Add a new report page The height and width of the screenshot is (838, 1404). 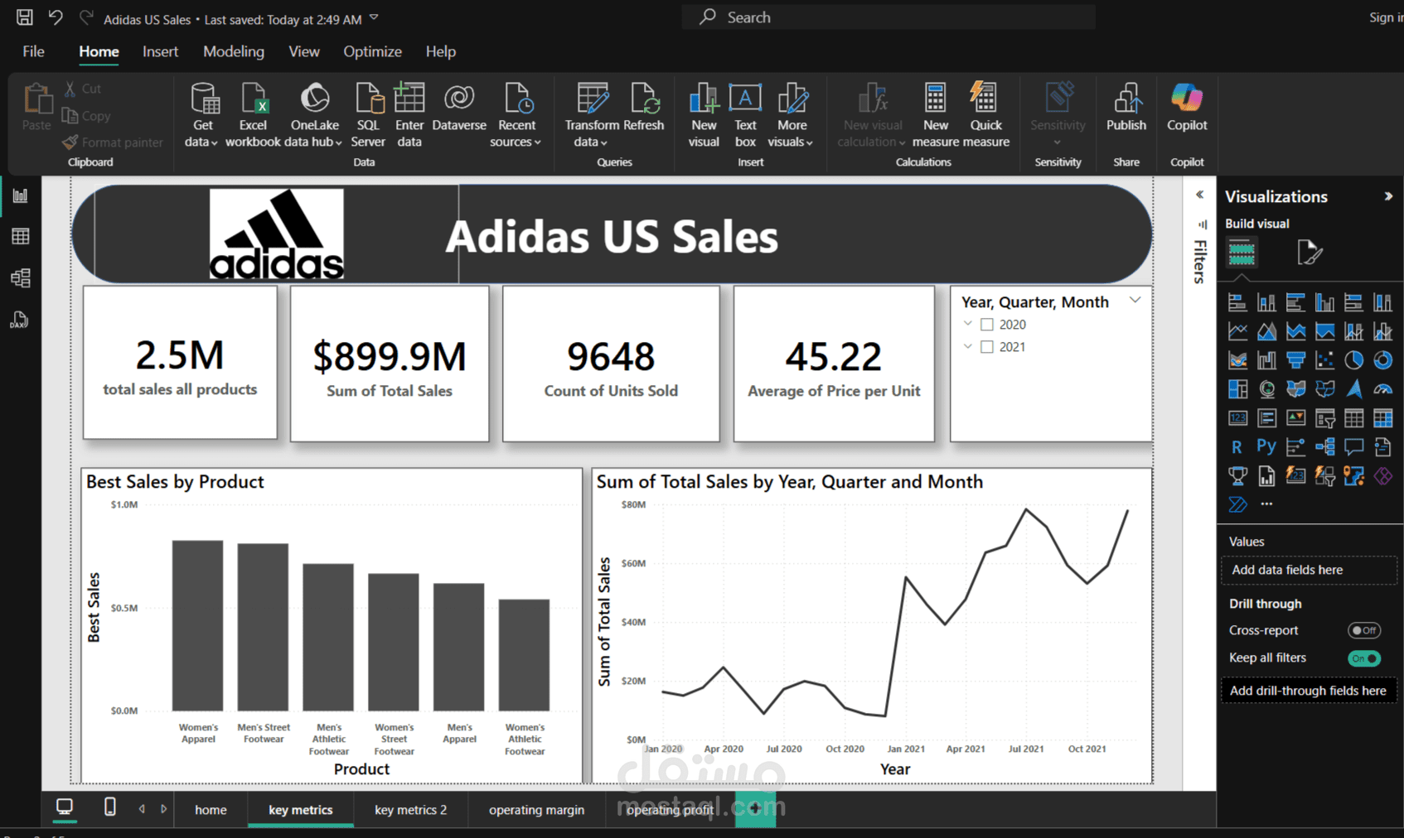(x=755, y=808)
